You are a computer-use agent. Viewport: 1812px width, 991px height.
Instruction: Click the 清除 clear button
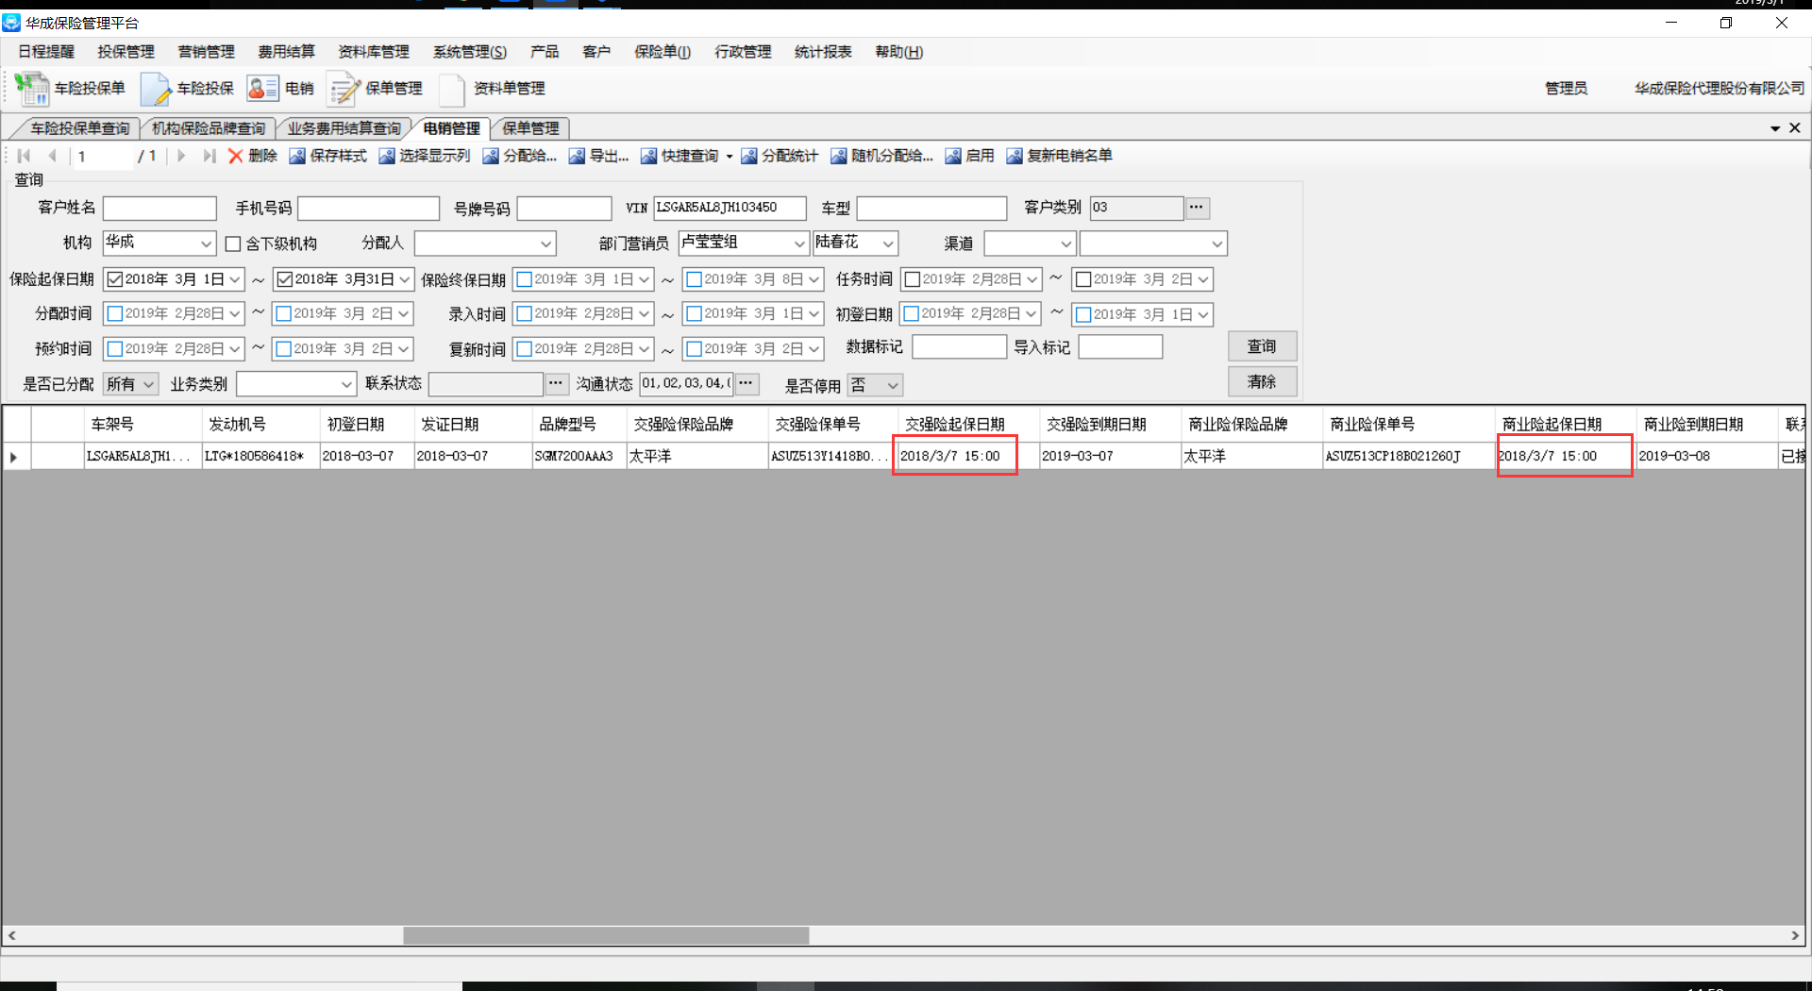[x=1262, y=381]
